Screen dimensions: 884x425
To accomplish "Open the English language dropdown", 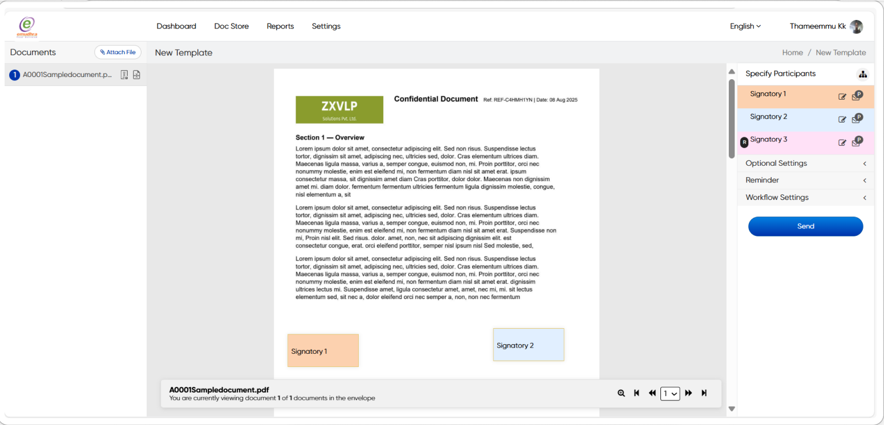I will point(745,26).
